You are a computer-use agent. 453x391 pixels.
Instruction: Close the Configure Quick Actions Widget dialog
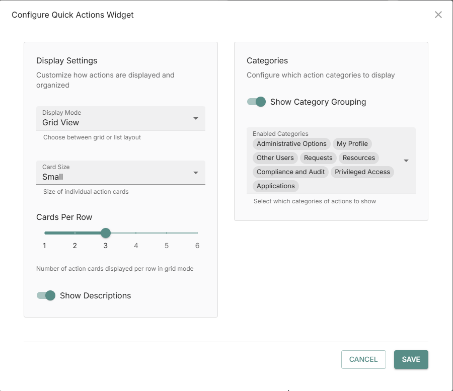438,15
